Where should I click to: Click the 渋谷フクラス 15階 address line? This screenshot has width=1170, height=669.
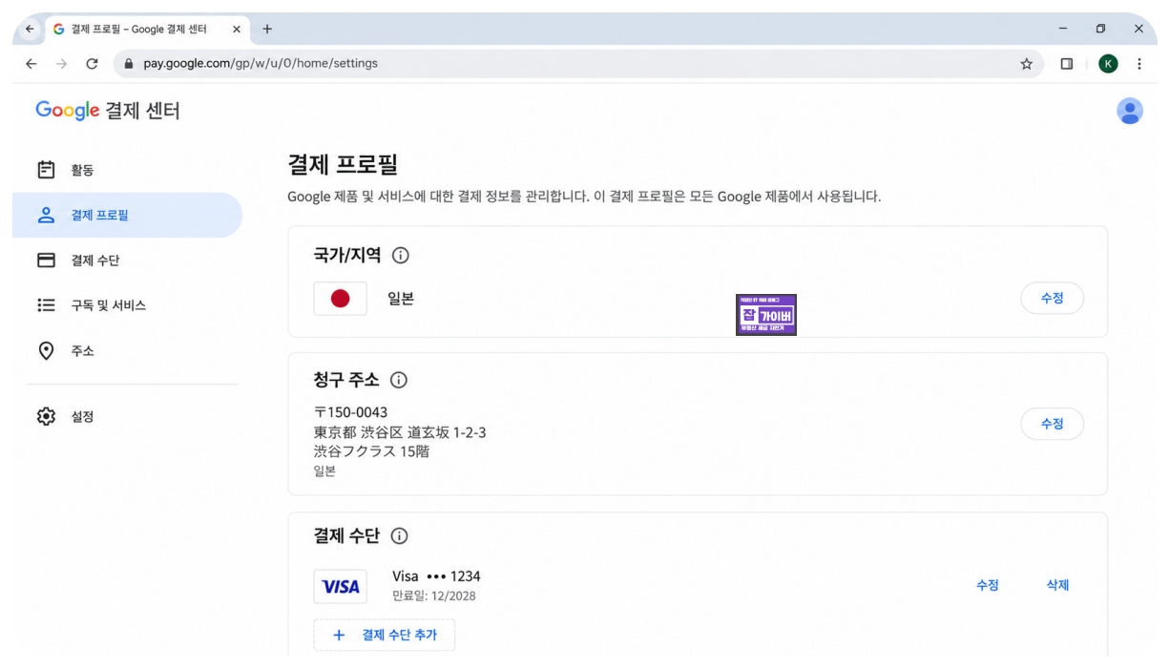371,451
